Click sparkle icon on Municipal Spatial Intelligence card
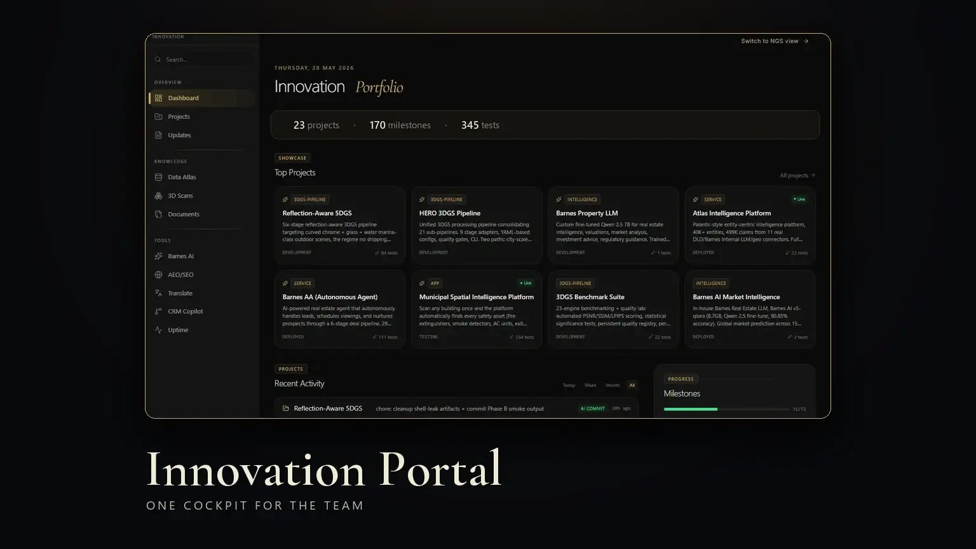976x549 pixels. [422, 283]
